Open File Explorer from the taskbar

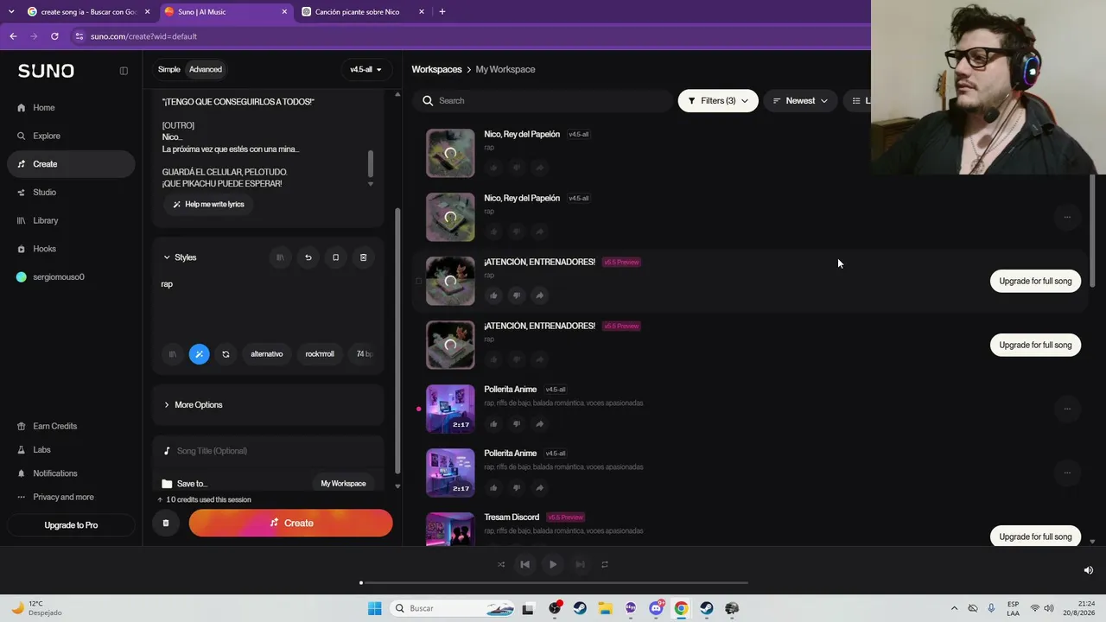605,608
